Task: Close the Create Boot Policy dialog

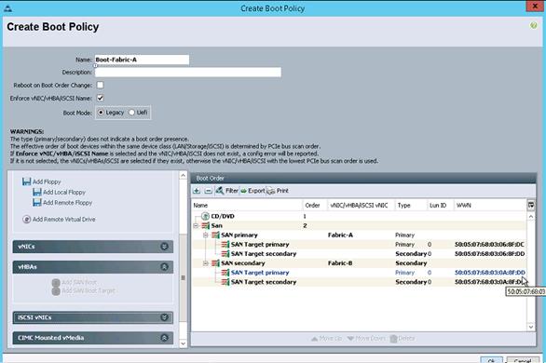Action: [535, 7]
